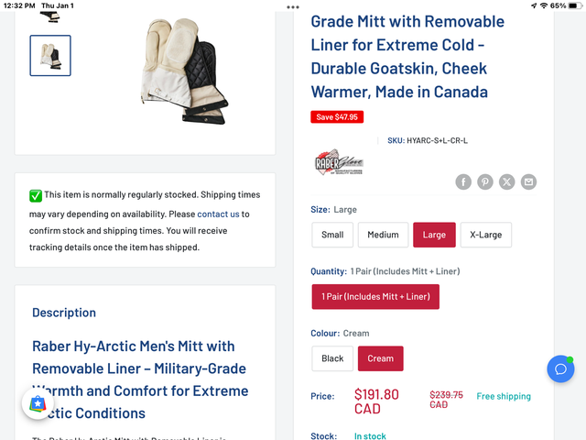The image size is (586, 440).
Task: Select size Small
Action: 332,235
